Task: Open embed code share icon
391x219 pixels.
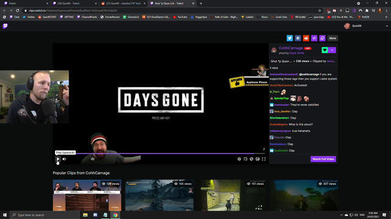Action: [x=314, y=38]
